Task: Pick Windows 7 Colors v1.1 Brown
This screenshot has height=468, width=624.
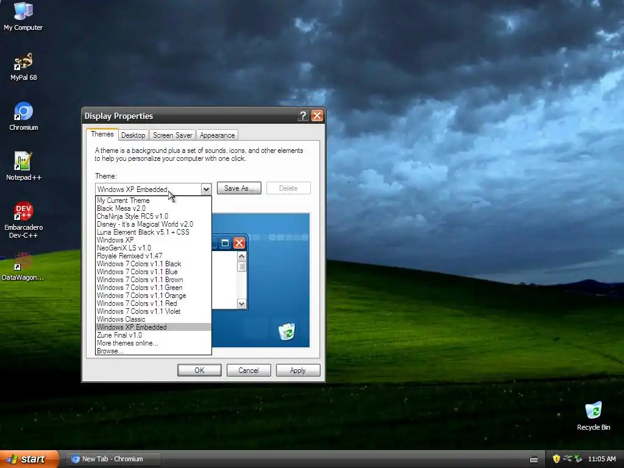Action: [153, 280]
